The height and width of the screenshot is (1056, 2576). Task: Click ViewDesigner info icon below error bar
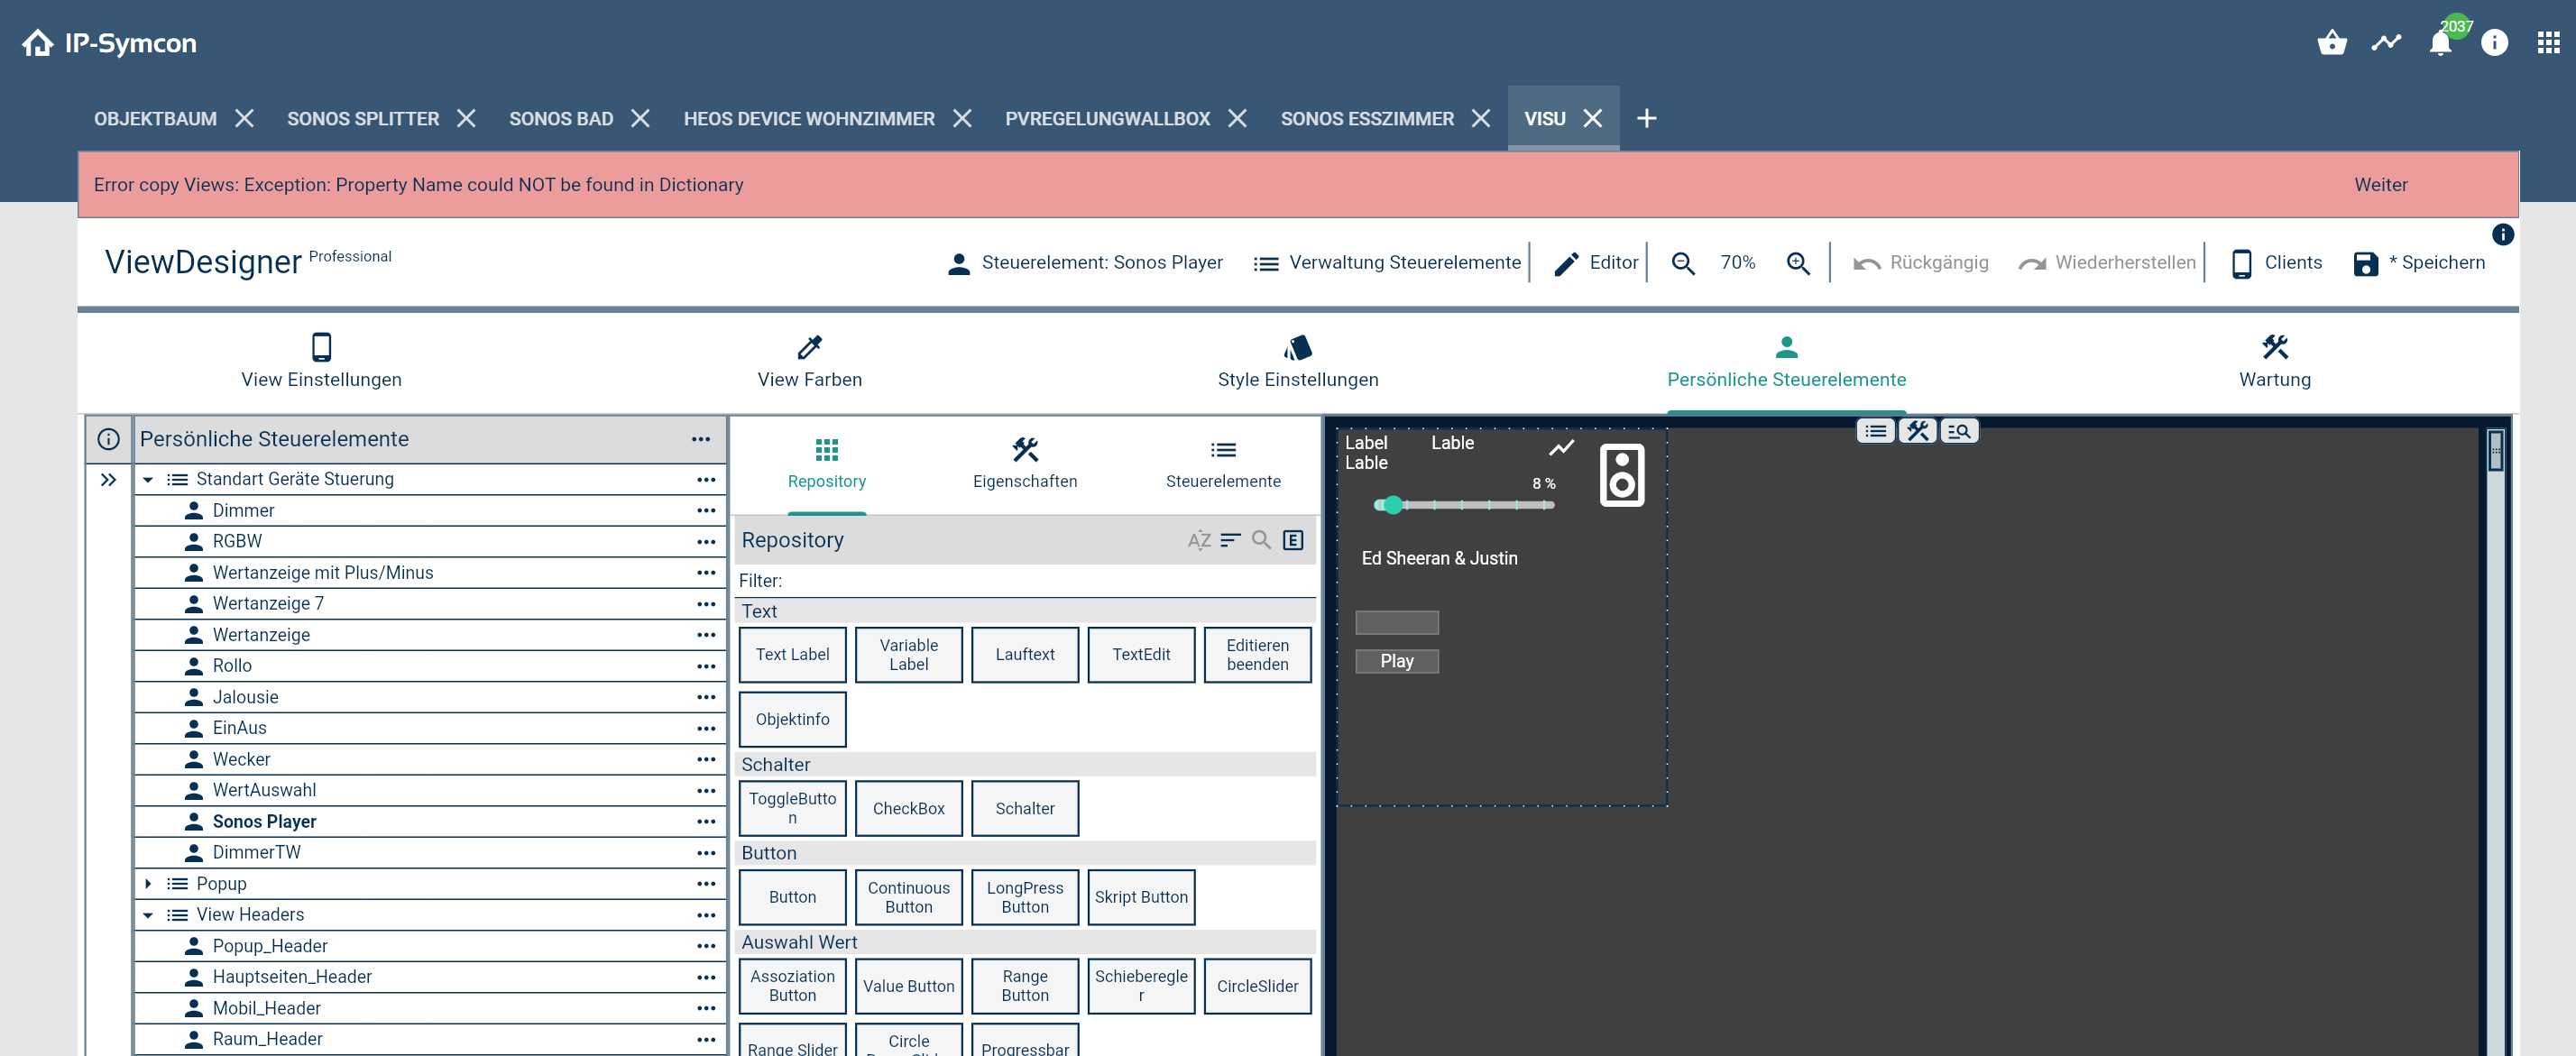point(2503,235)
